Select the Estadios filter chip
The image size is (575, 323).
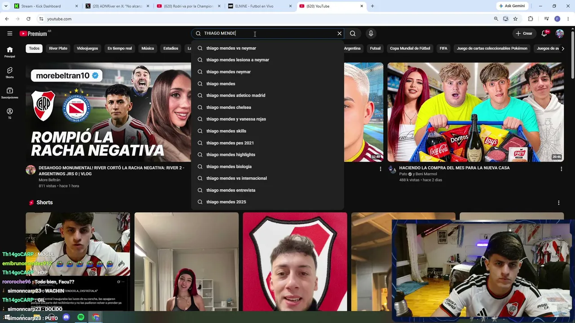171,48
